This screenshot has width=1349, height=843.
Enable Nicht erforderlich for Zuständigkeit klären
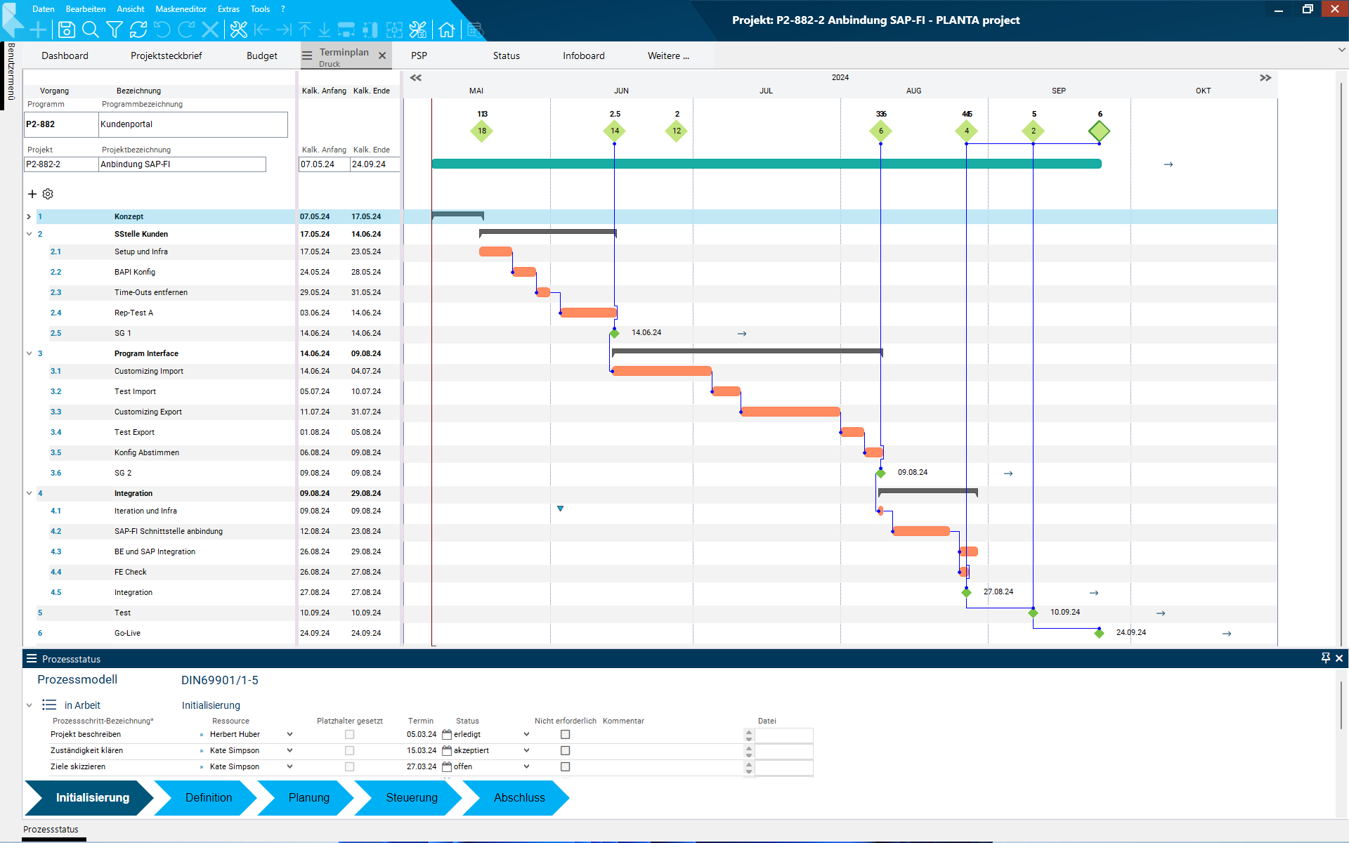tap(566, 750)
